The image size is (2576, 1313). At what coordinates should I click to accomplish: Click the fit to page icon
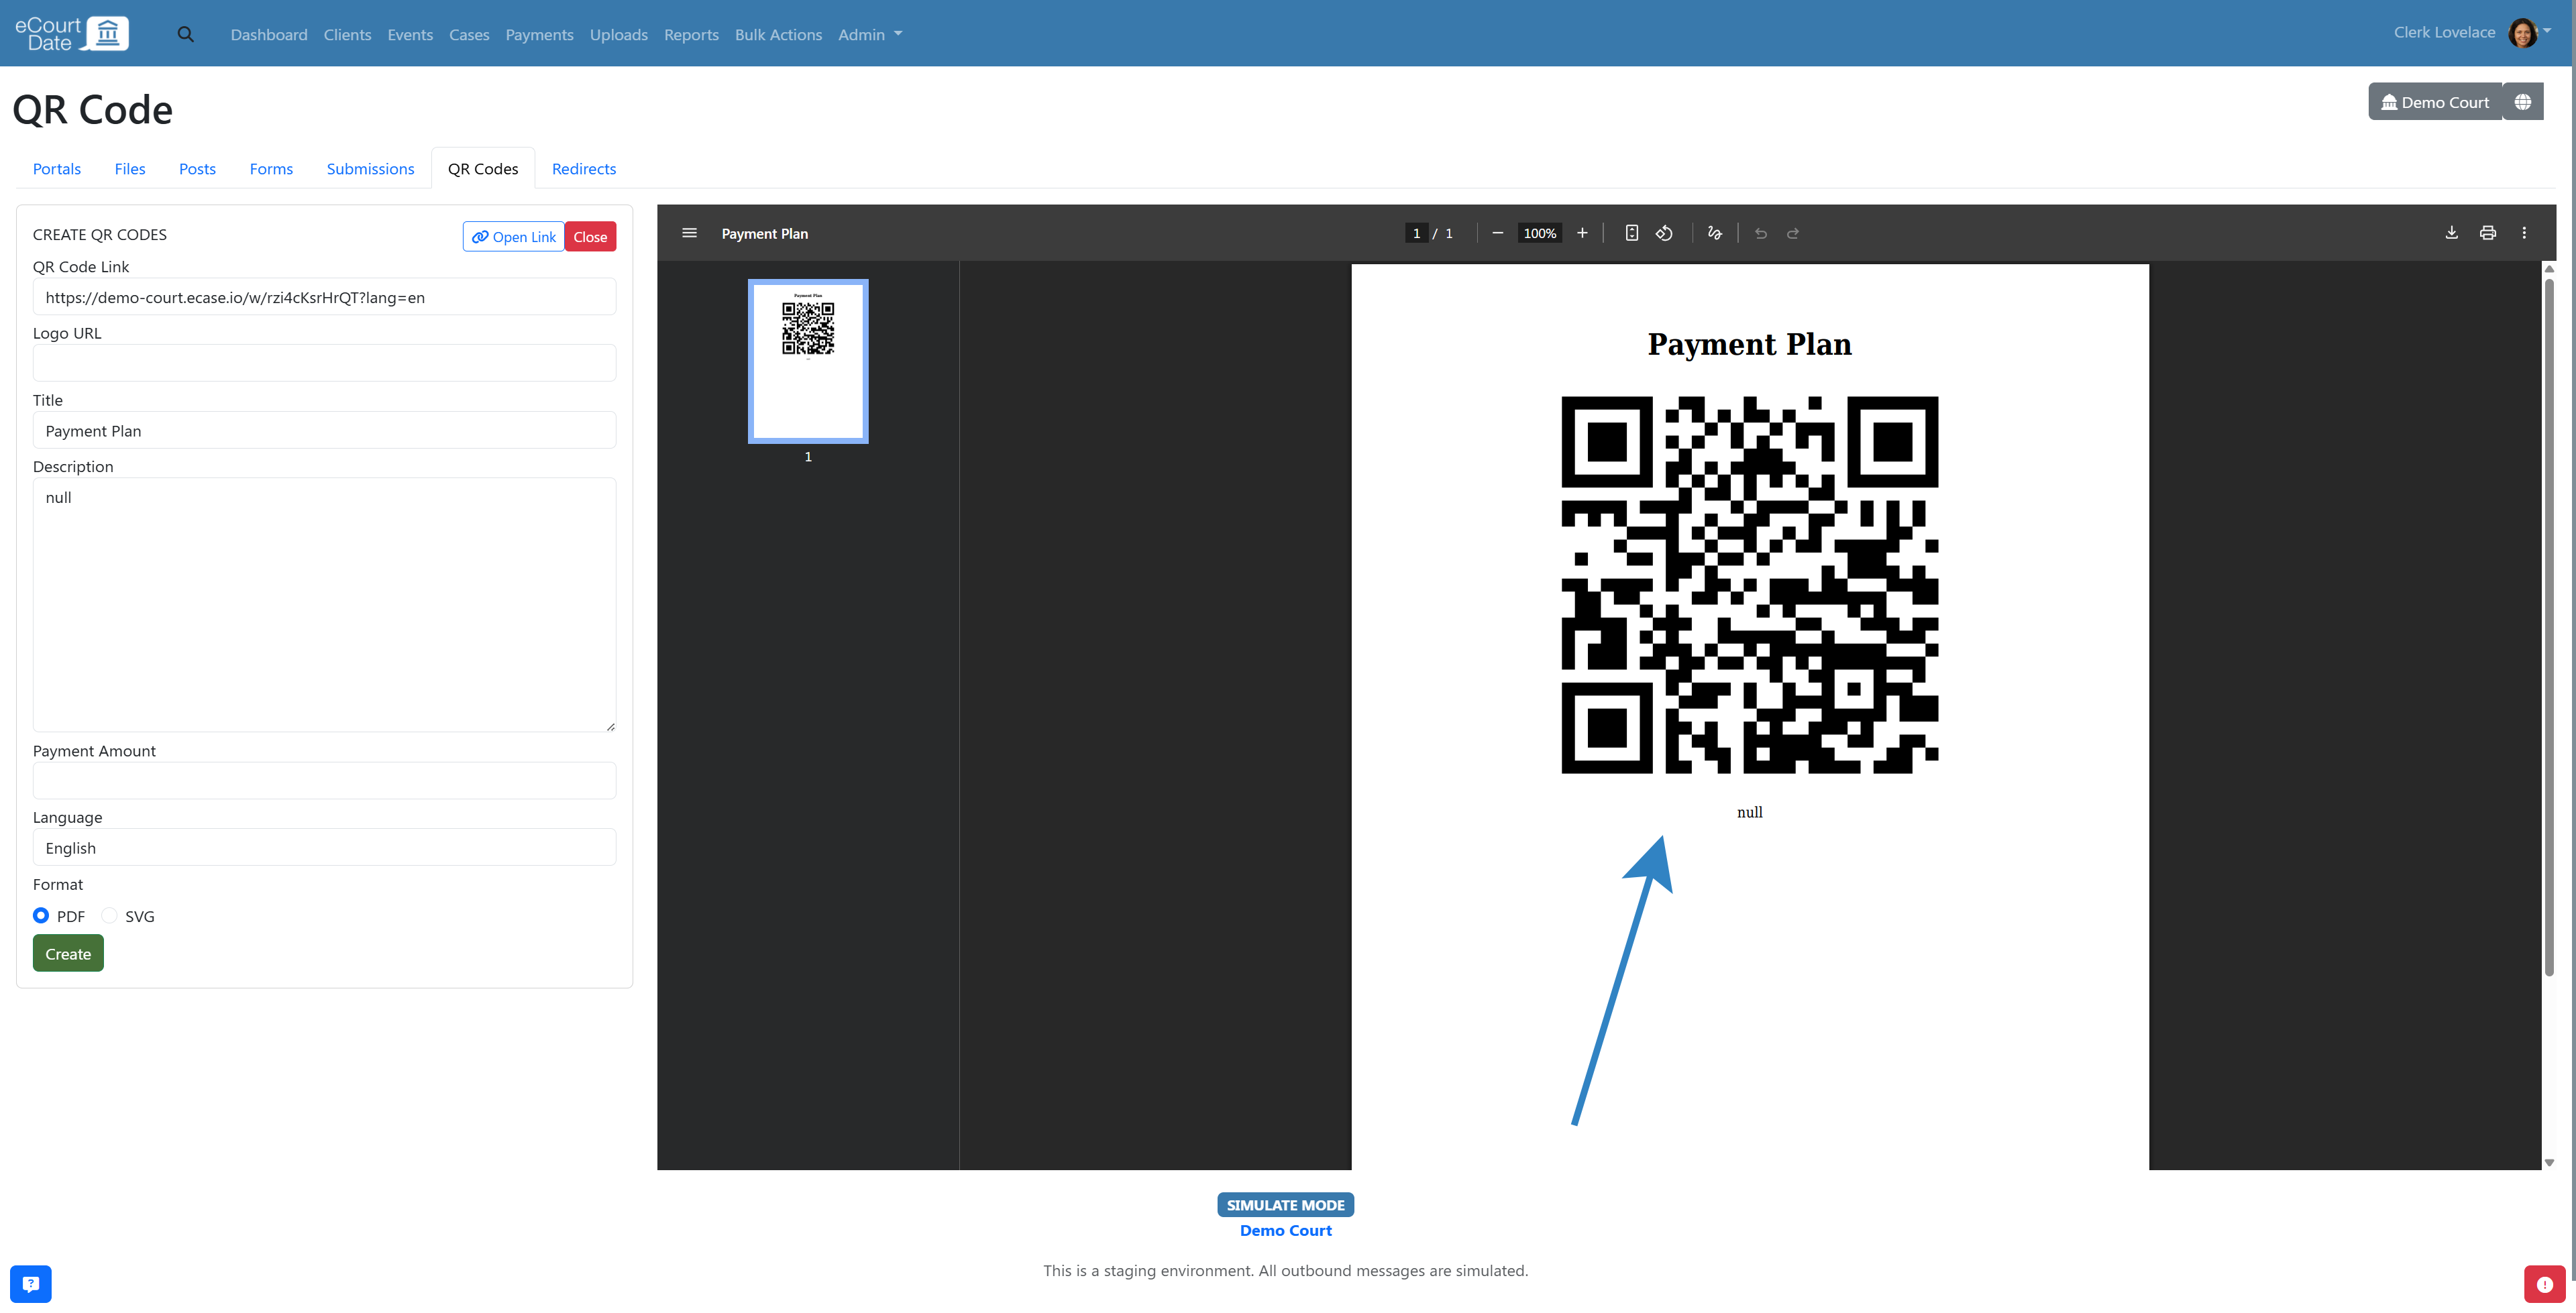pos(1631,233)
